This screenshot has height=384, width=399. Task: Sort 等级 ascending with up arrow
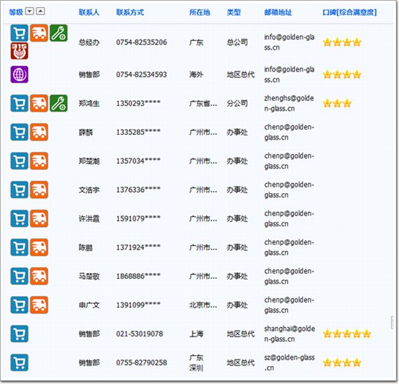coord(40,12)
